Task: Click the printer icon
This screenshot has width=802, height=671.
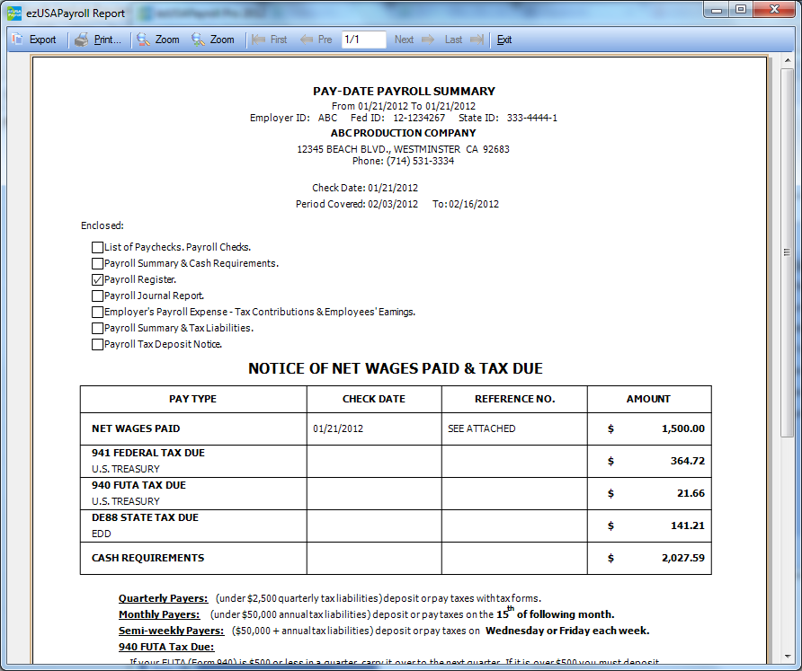Action: pyautogui.click(x=82, y=40)
